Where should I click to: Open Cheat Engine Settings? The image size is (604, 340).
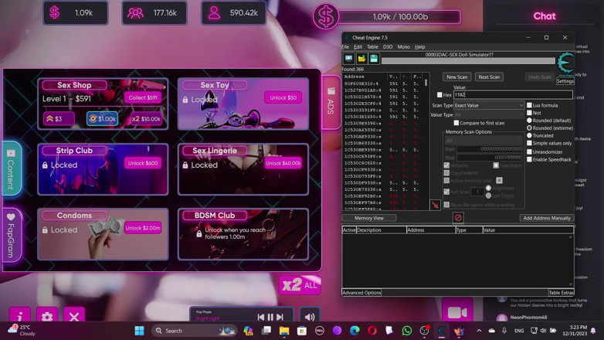click(x=565, y=81)
